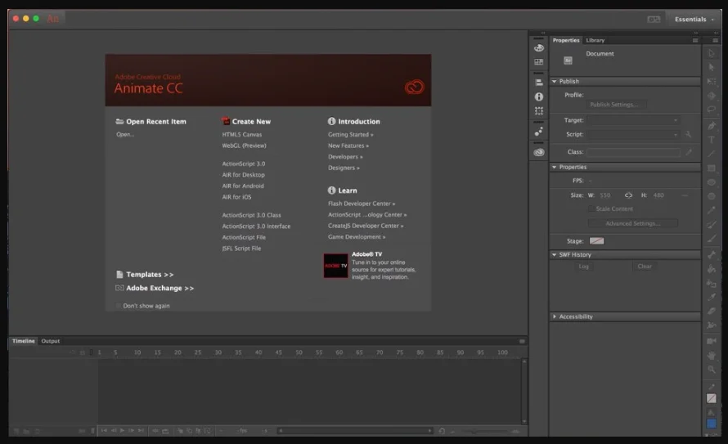Click the Advanced Settings button
728x444 pixels.
[x=633, y=223]
